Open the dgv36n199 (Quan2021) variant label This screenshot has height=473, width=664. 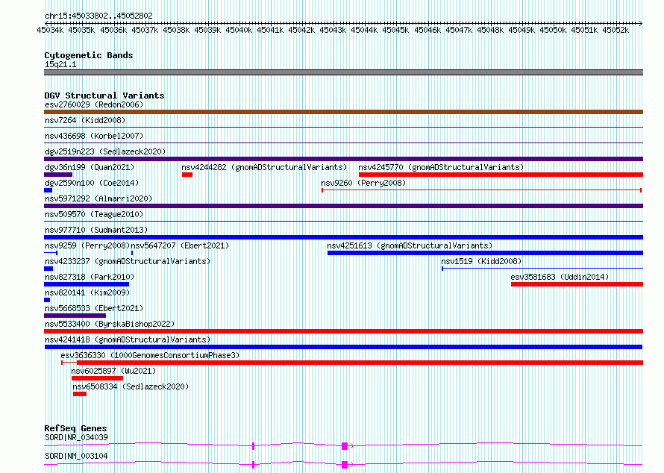coord(90,167)
